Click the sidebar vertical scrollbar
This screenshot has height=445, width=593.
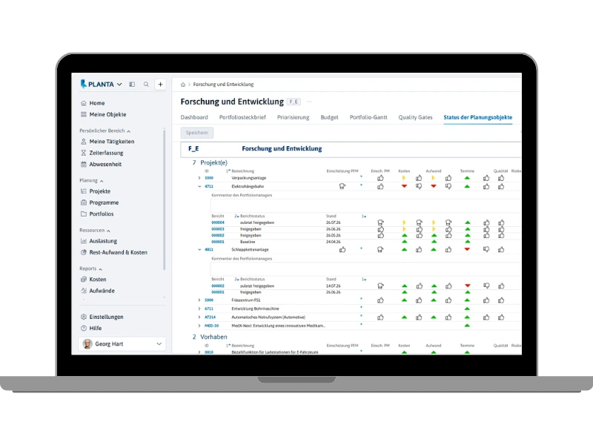point(164,200)
